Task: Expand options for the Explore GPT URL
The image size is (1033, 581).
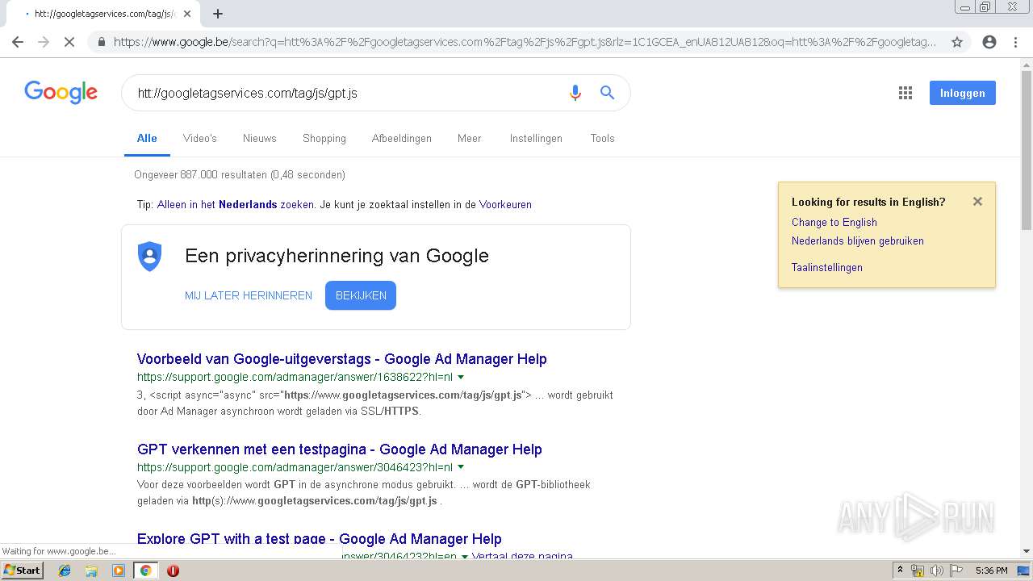Action: tap(464, 556)
